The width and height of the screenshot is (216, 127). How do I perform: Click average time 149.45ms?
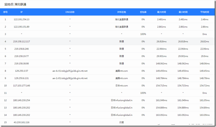click(205, 71)
